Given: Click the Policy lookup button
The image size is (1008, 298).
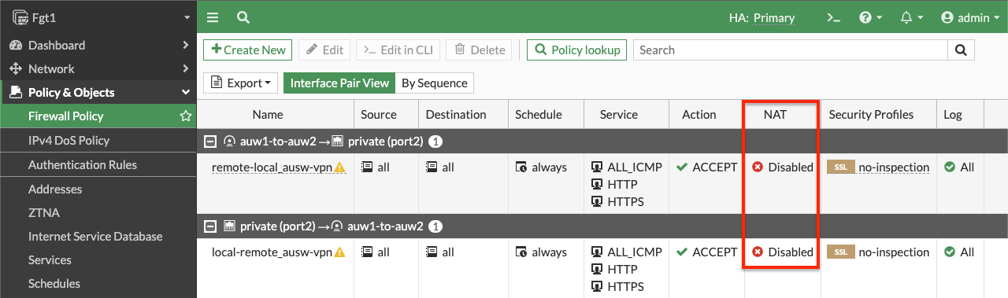Looking at the screenshot, I should pos(577,50).
